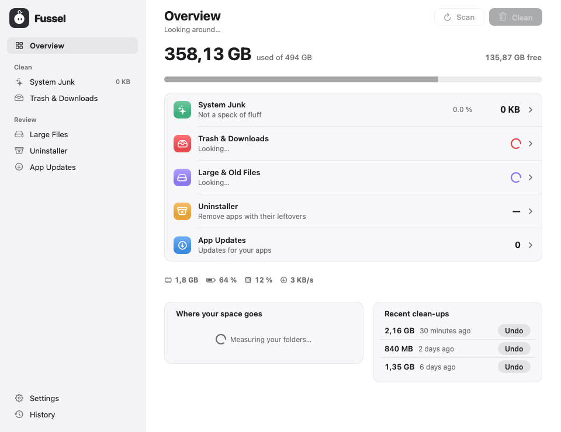Image resolution: width=561 pixels, height=432 pixels.
Task: Click the battery icon beside 64 %
Action: click(x=211, y=280)
